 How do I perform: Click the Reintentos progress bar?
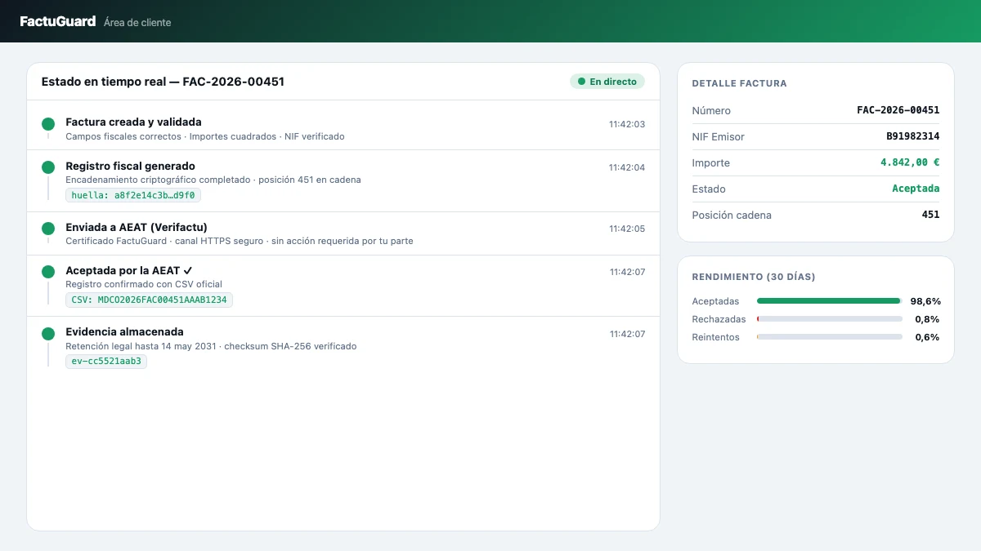pyautogui.click(x=830, y=337)
